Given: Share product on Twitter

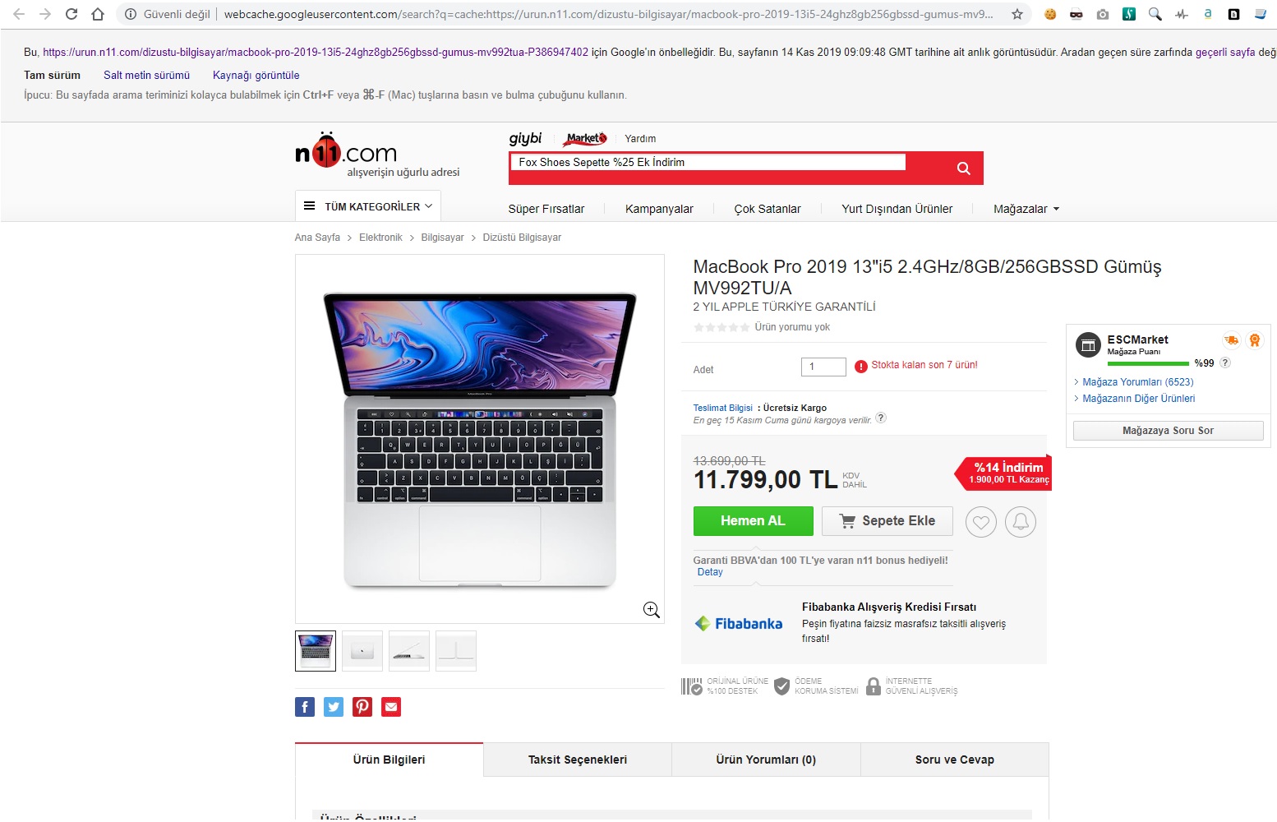Looking at the screenshot, I should 334,707.
